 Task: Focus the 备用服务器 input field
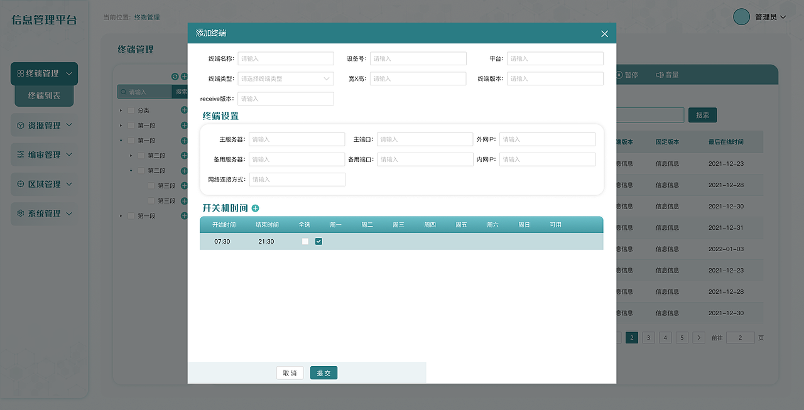(x=297, y=159)
